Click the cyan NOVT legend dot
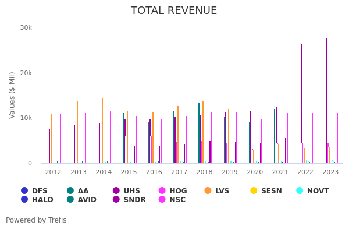349x233 pixels. [300, 191]
